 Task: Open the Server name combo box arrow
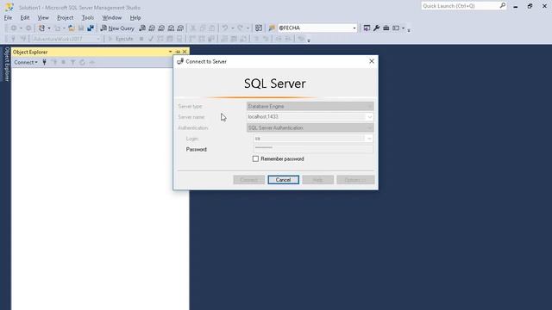click(x=370, y=117)
